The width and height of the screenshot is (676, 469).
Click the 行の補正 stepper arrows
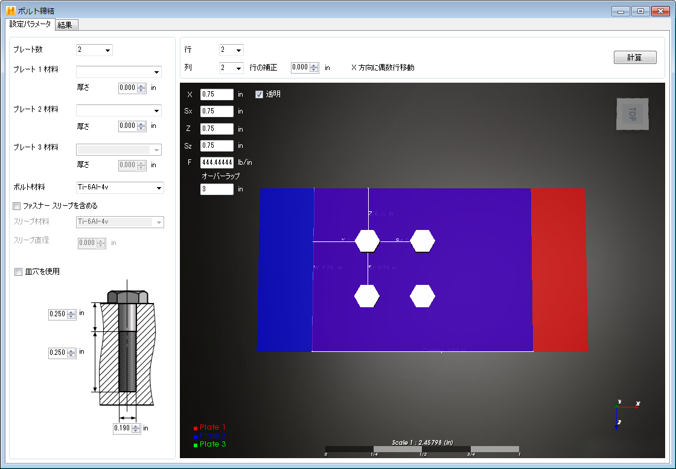point(314,68)
